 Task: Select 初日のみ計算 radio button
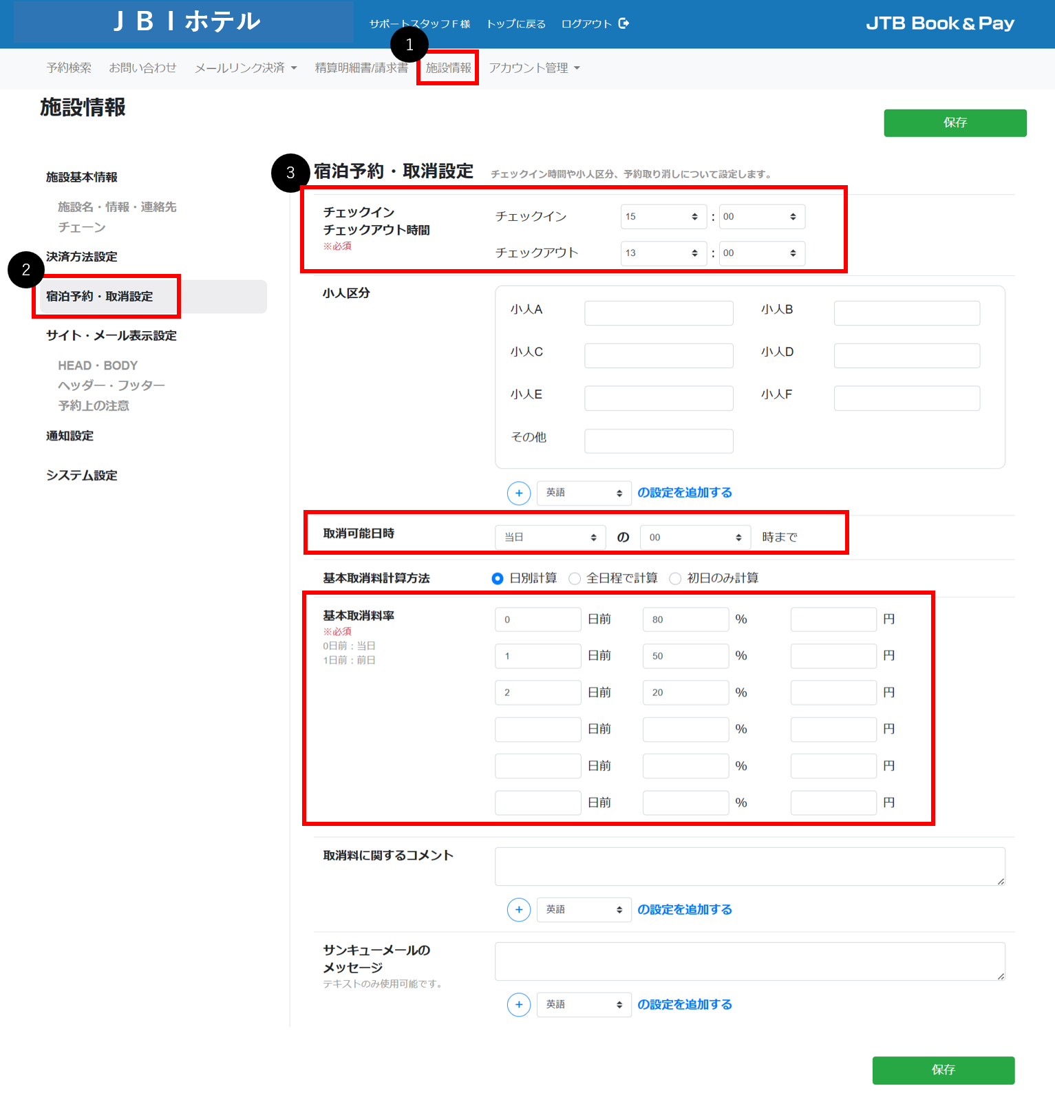[x=675, y=579]
